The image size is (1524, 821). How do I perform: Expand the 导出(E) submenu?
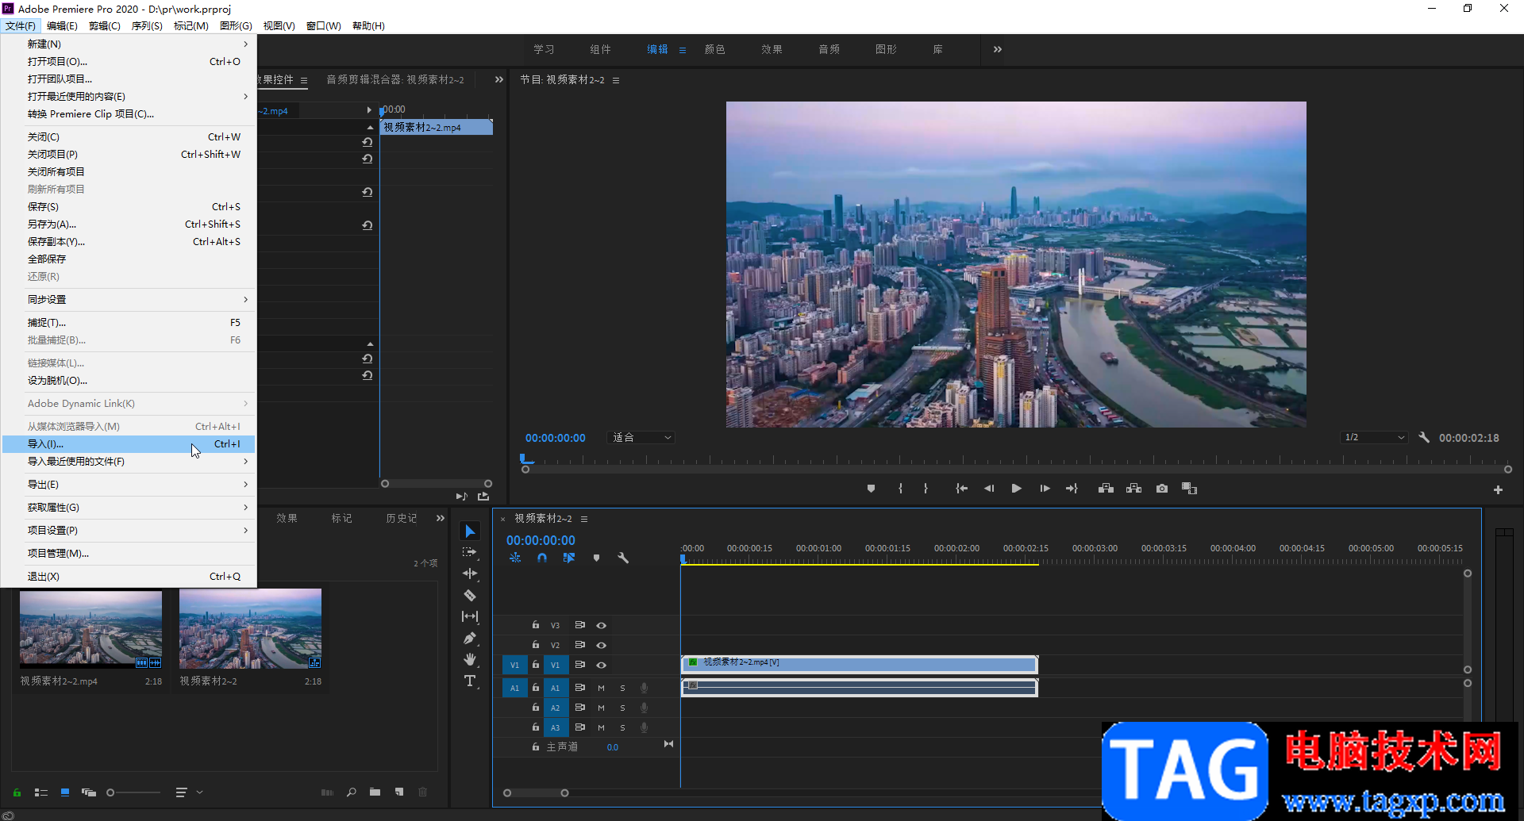click(128, 484)
